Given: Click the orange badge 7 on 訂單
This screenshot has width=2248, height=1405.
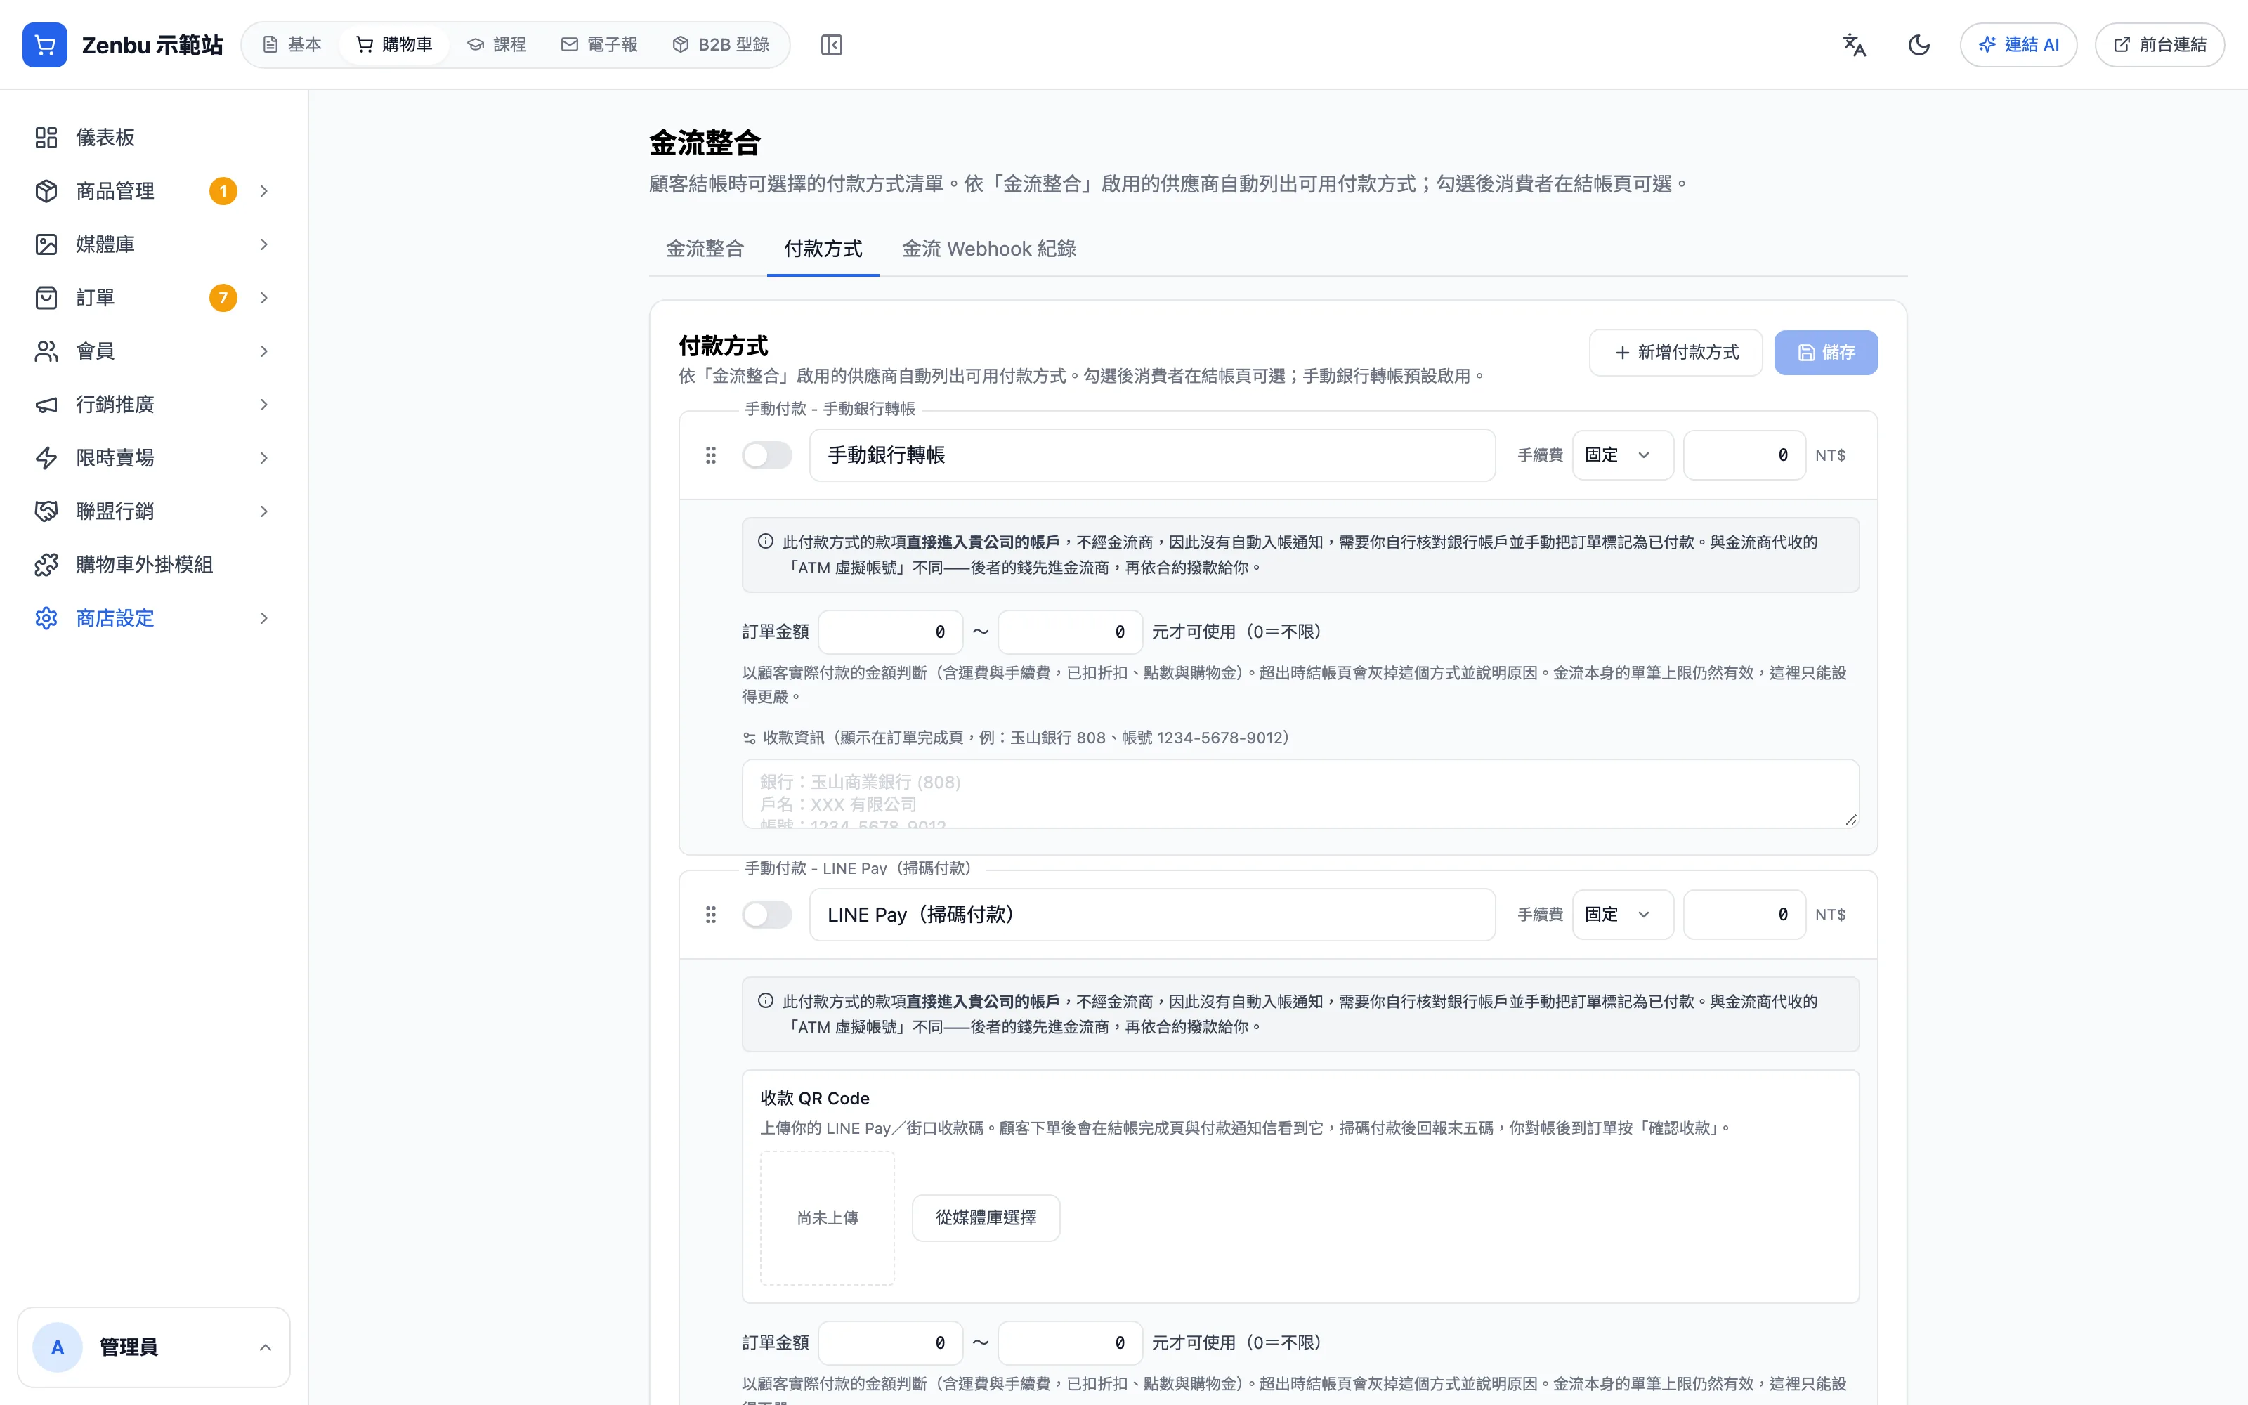Looking at the screenshot, I should coord(223,297).
